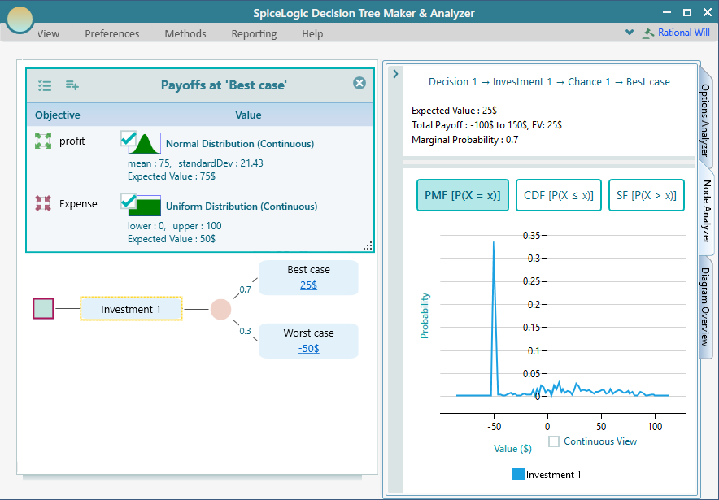Screen dimensions: 719x500
Task: Click the 25$ Best case payoff link
Action: tap(308, 285)
